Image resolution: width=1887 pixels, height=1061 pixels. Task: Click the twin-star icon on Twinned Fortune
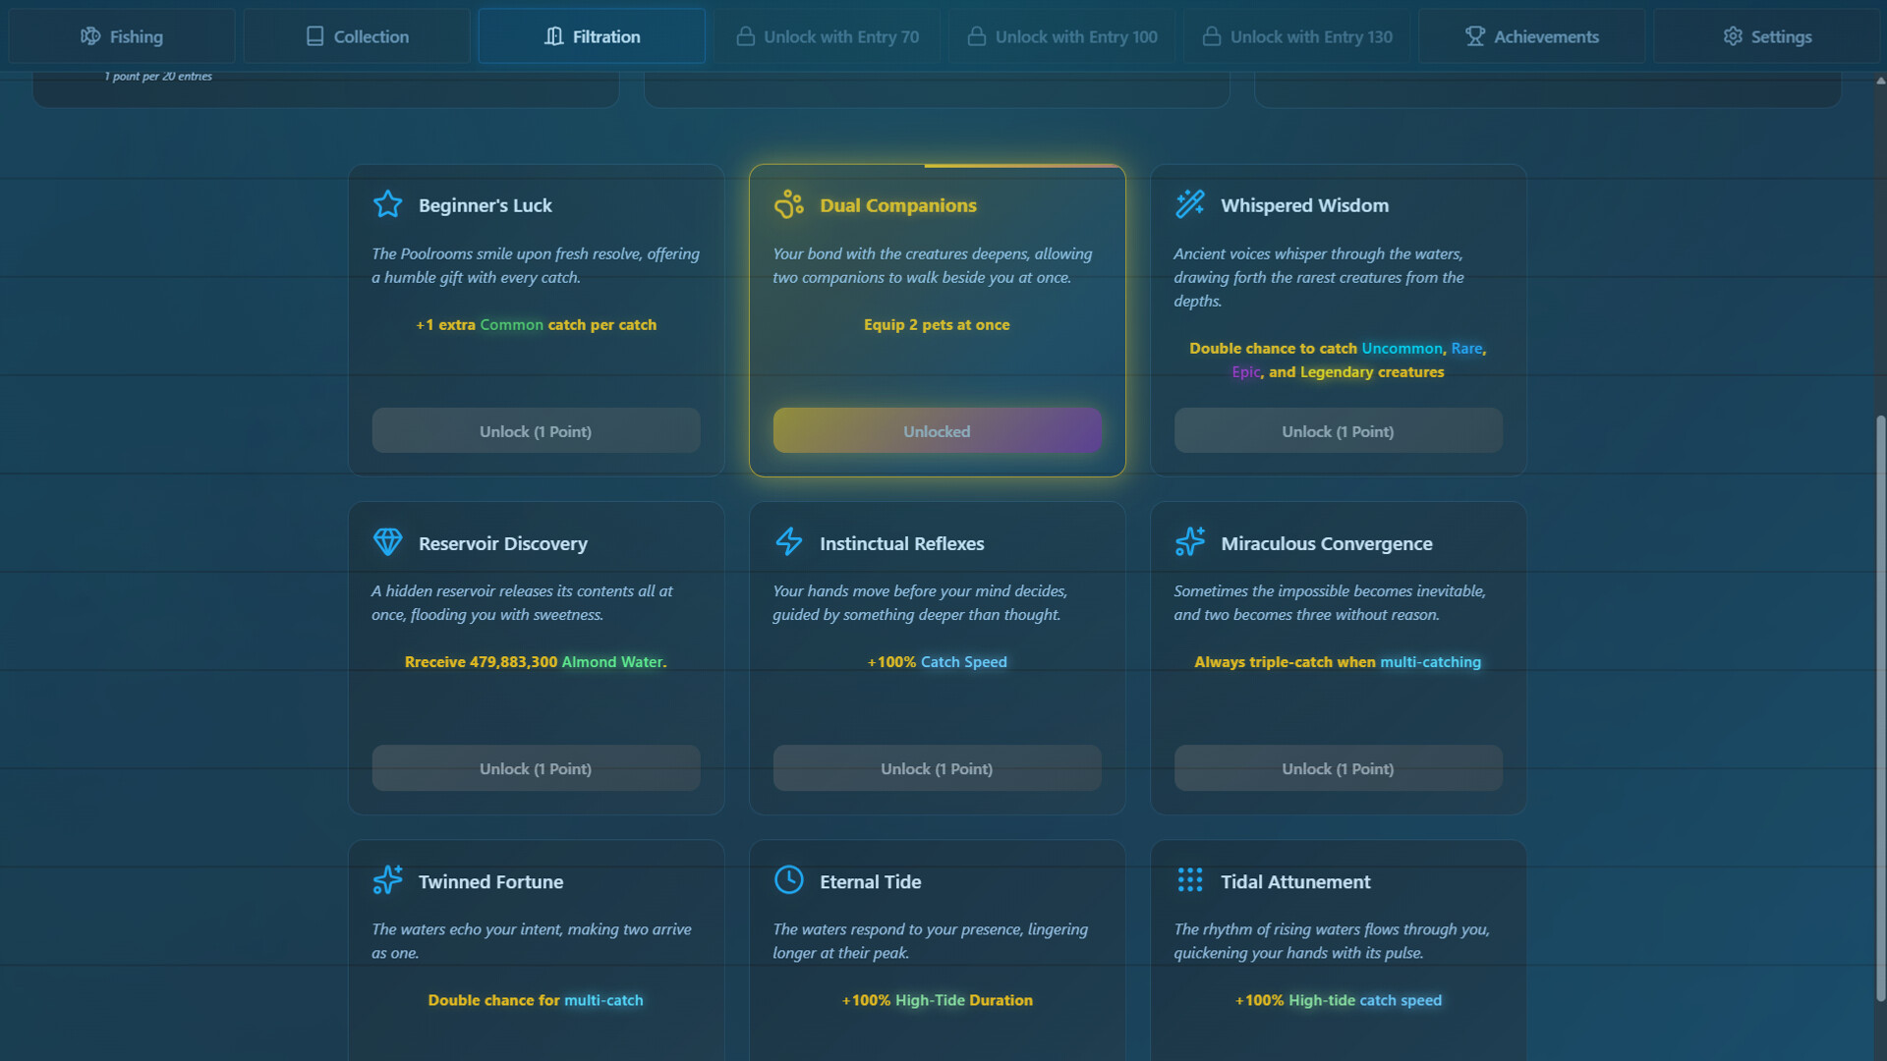tap(388, 880)
